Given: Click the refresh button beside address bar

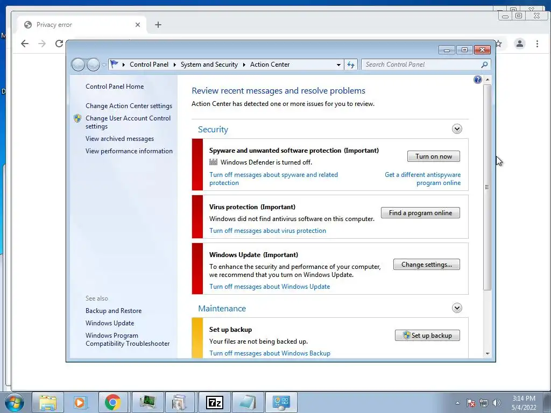Looking at the screenshot, I should 351,65.
